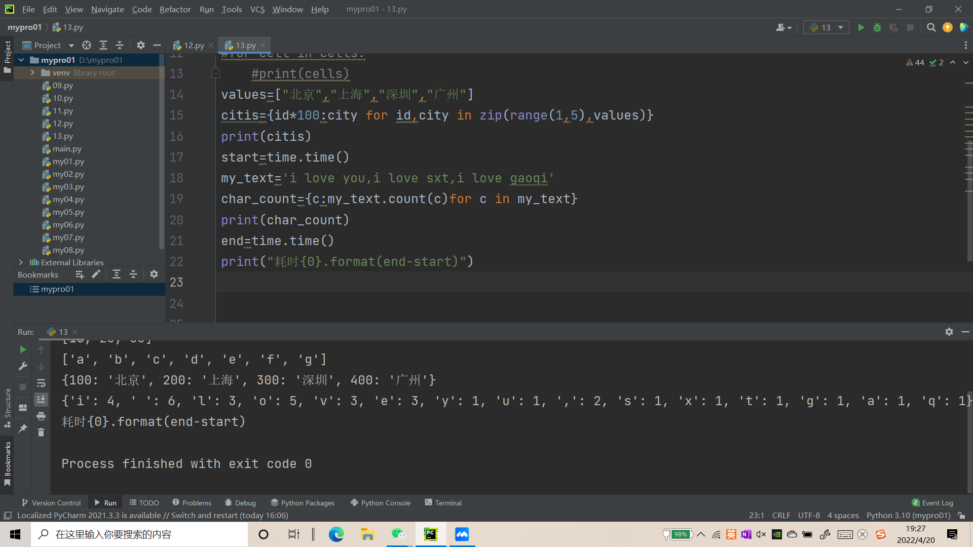
Task: Open Terminal tool window
Action: click(443, 502)
